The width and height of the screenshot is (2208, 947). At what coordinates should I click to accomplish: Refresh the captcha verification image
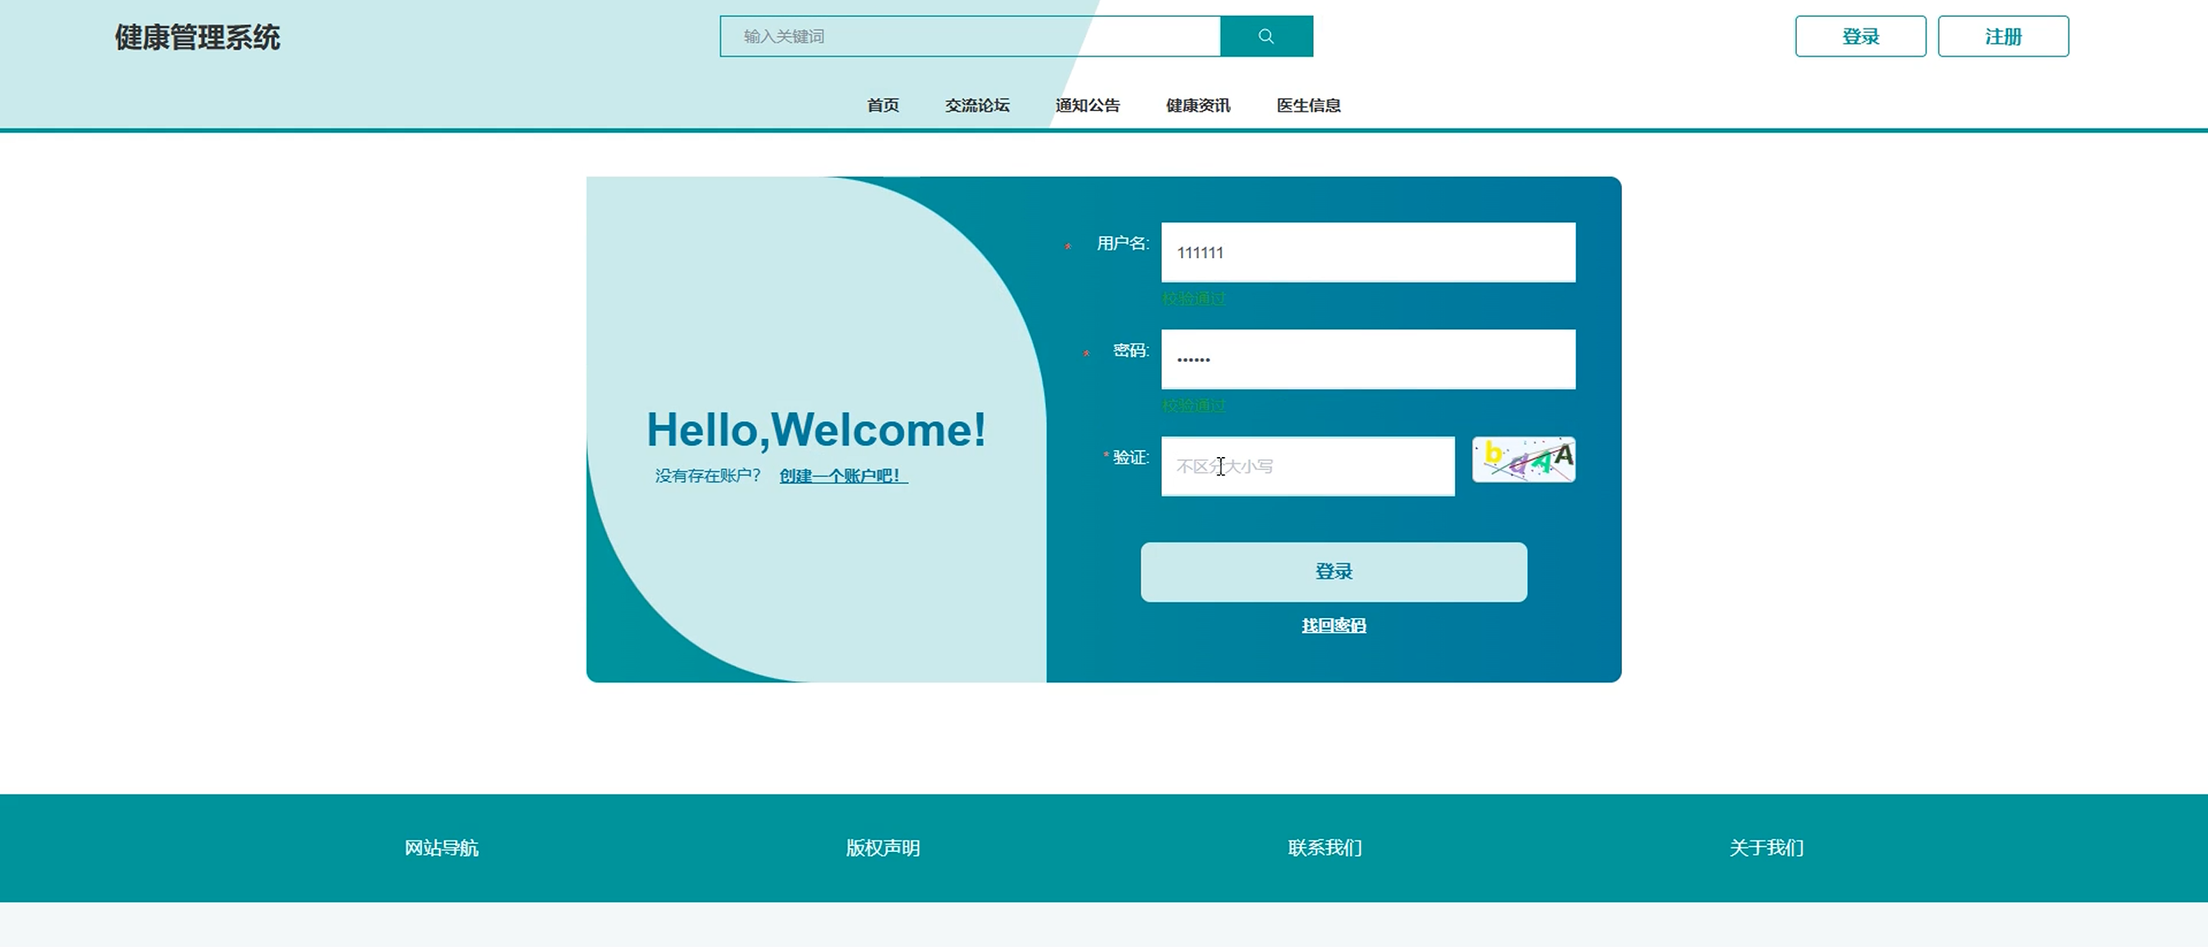pyautogui.click(x=1523, y=460)
